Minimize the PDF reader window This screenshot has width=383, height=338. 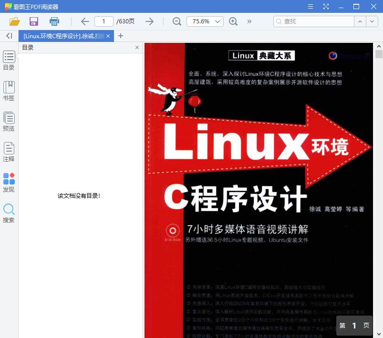pyautogui.click(x=341, y=7)
